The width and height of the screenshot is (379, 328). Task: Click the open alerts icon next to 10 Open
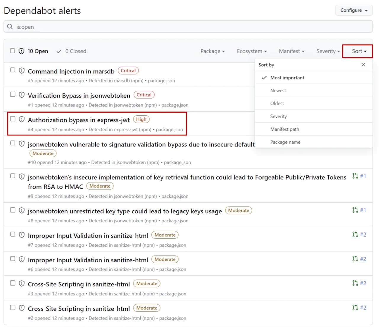click(21, 51)
